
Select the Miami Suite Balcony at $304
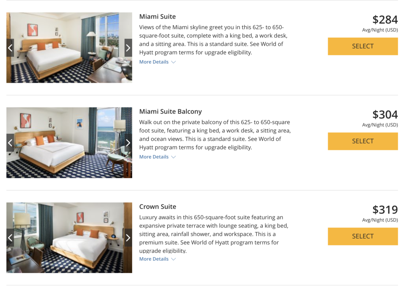tap(362, 141)
